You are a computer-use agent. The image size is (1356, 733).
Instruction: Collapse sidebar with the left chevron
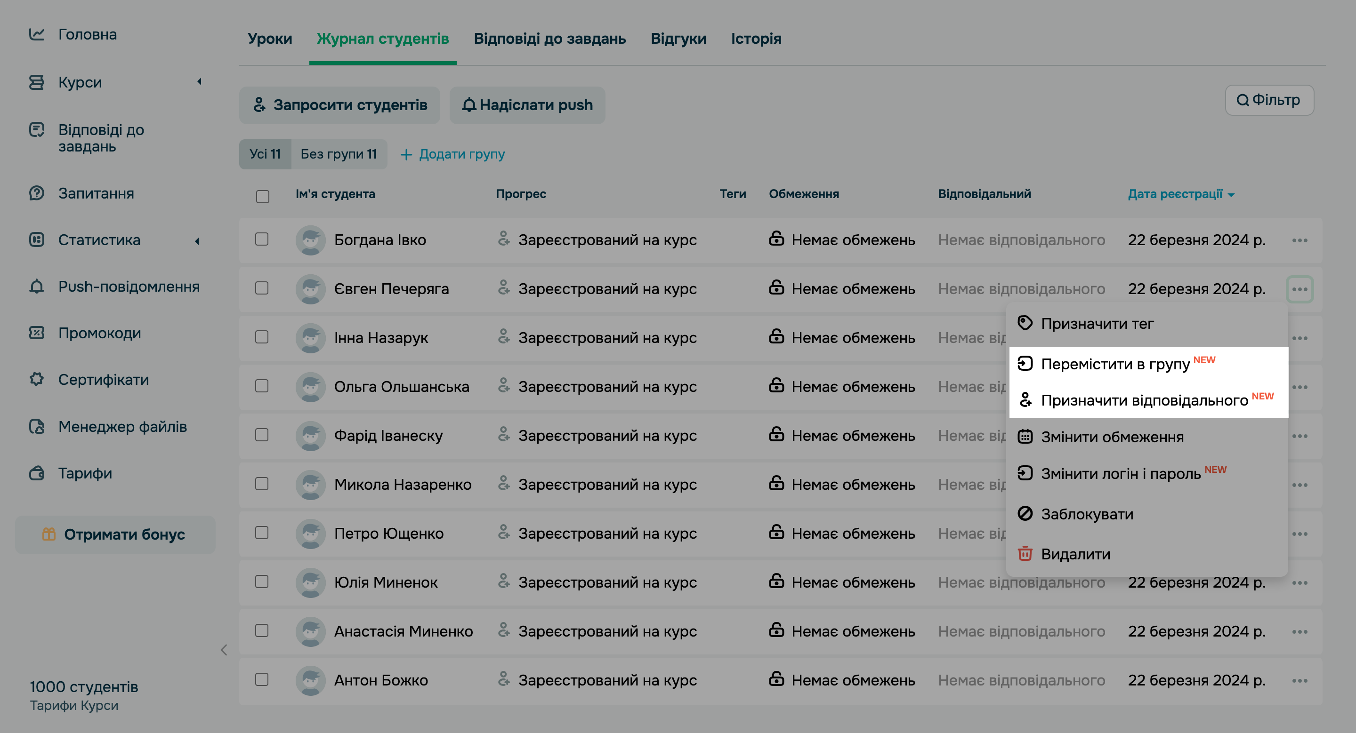point(224,650)
